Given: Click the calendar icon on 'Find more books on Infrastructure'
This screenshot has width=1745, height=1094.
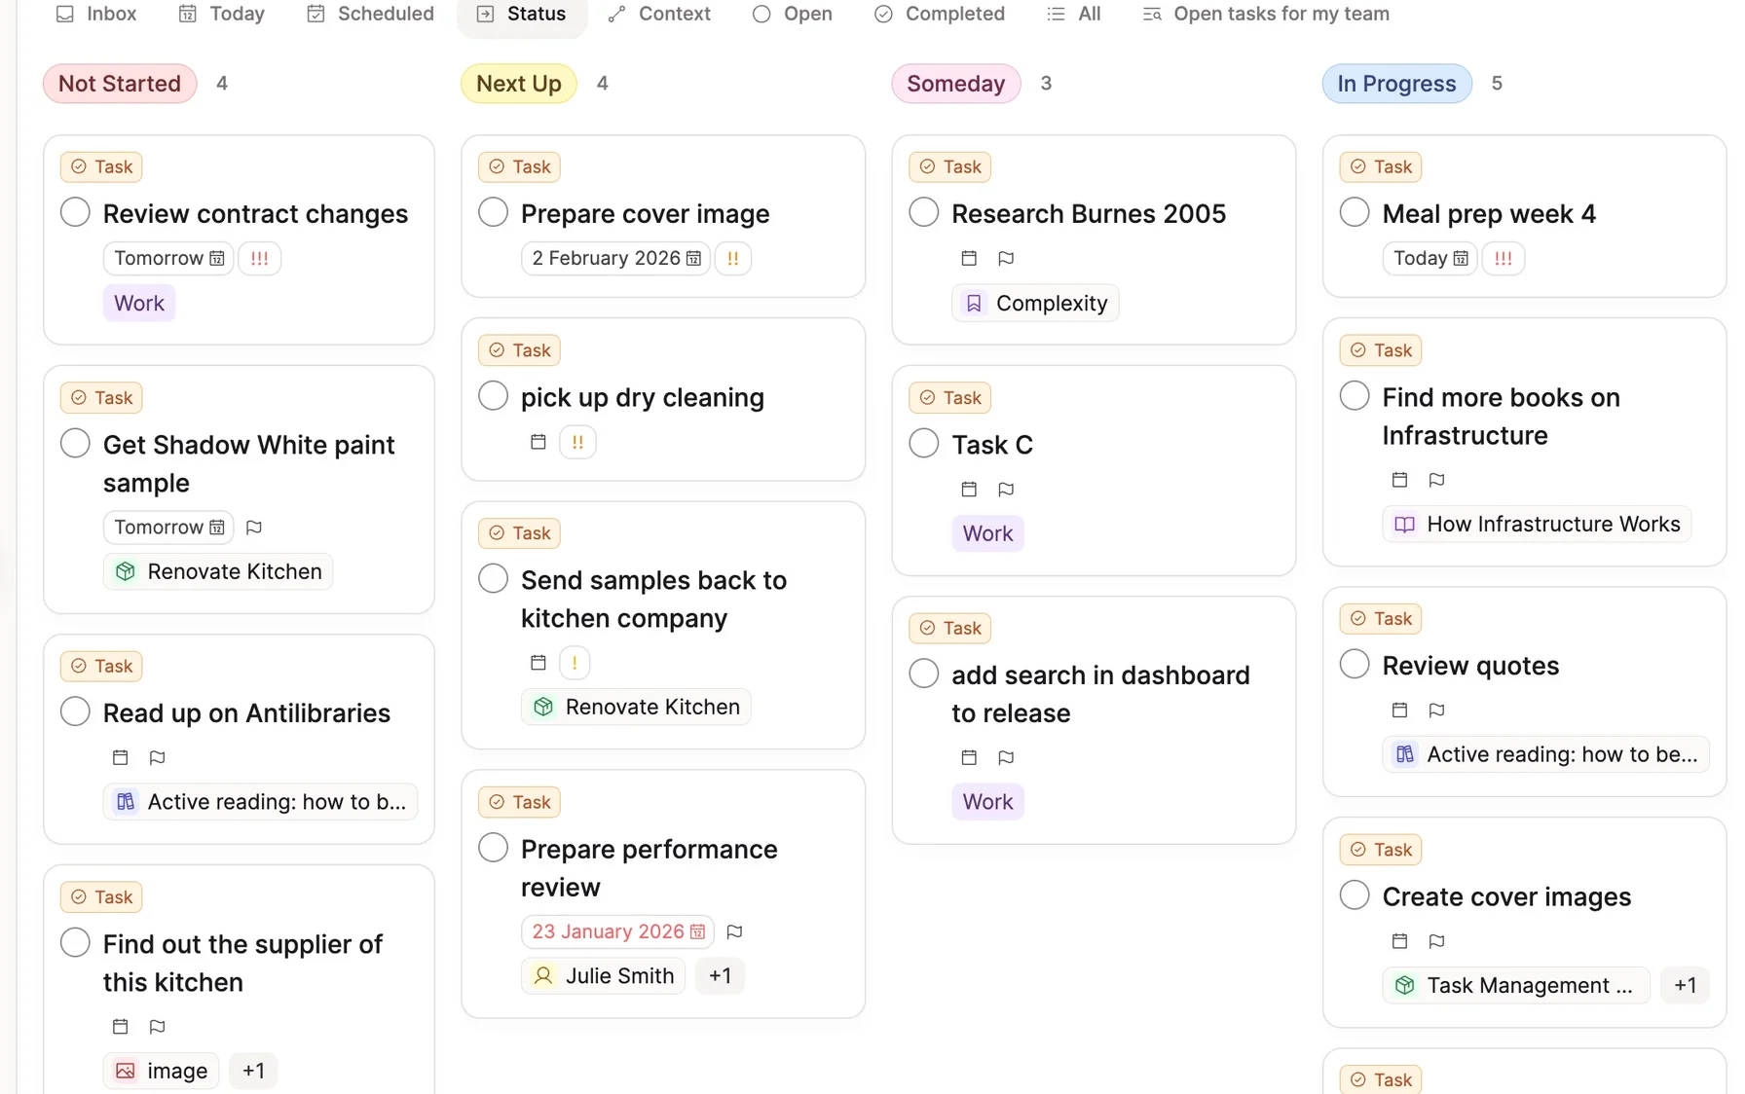Looking at the screenshot, I should pos(1399,479).
